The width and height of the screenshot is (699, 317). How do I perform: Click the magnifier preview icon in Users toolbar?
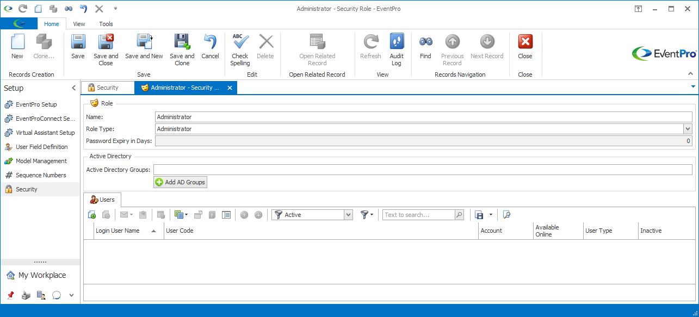point(506,215)
